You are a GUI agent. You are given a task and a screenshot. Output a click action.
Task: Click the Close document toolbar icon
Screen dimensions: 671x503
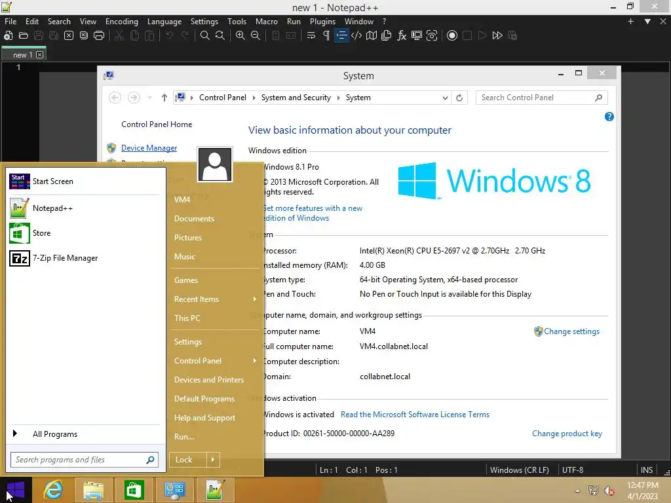tap(68, 35)
